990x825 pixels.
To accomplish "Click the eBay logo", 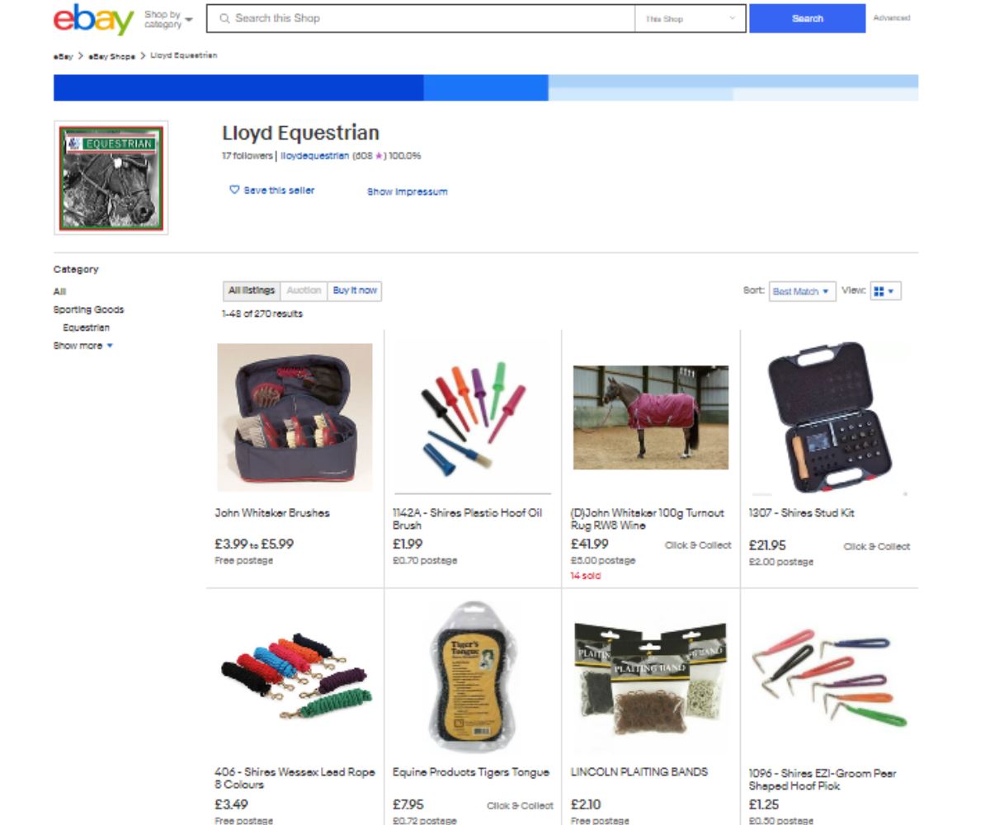I will pyautogui.click(x=93, y=19).
